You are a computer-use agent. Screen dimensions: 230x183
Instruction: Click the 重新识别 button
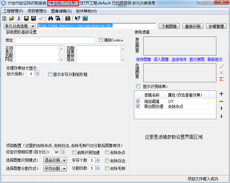(x=193, y=26)
